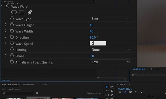Click the play-only-audio icon in Effect Controls
This screenshot has width=166, height=99.
(x=120, y=80)
